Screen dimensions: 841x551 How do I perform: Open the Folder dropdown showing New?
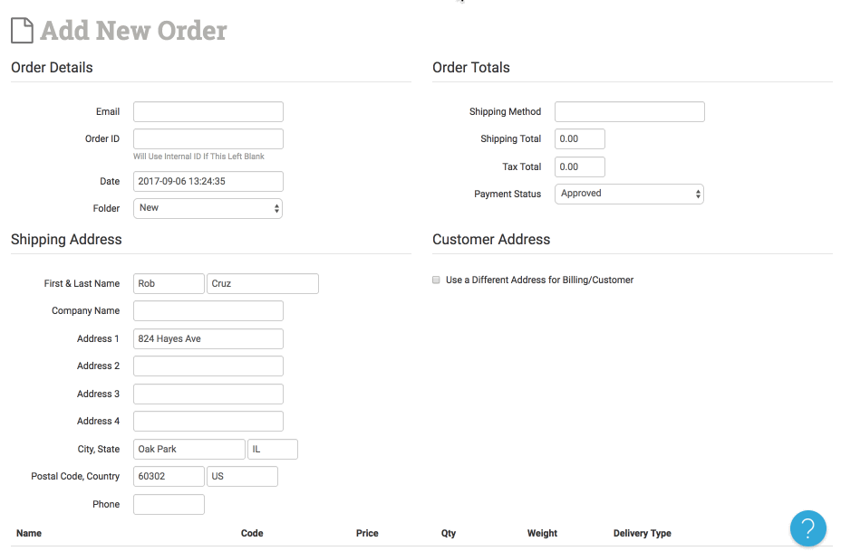208,208
